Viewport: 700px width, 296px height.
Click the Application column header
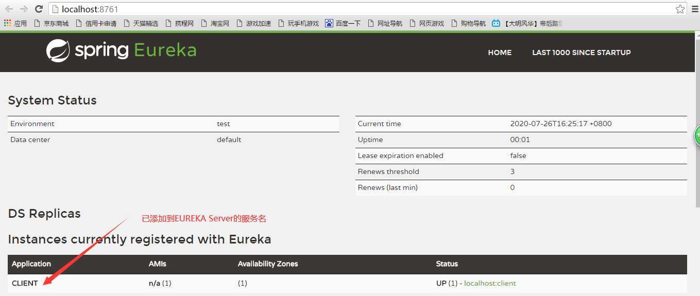point(31,264)
